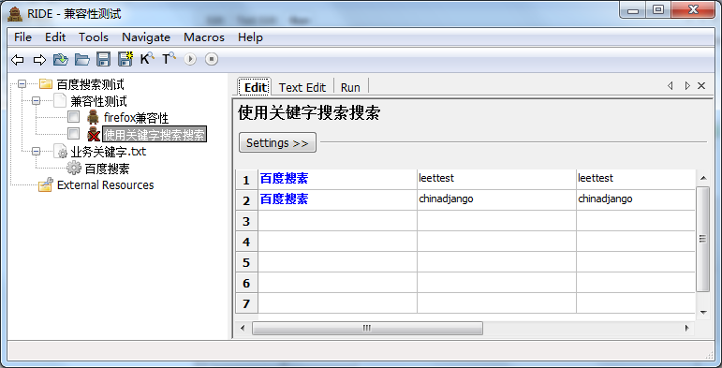Close current tab X button
The image size is (722, 368).
point(701,85)
